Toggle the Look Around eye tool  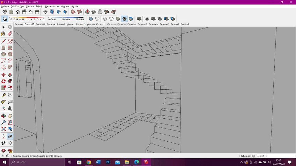click(x=10, y=136)
